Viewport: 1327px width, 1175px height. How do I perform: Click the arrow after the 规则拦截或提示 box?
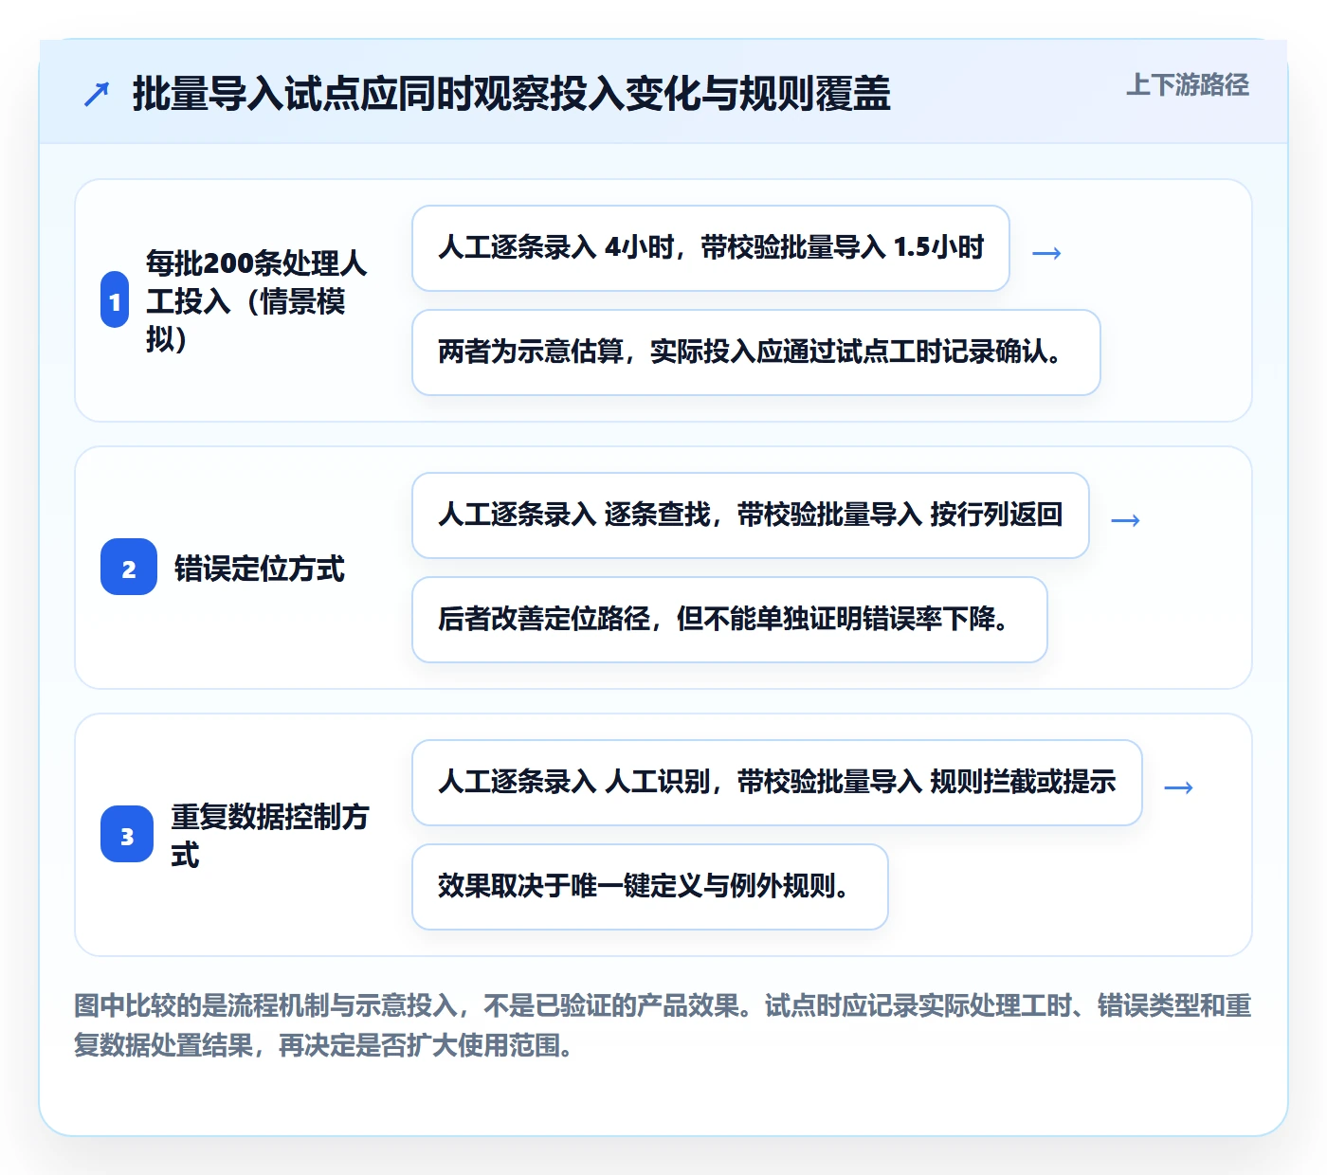pyautogui.click(x=1178, y=786)
